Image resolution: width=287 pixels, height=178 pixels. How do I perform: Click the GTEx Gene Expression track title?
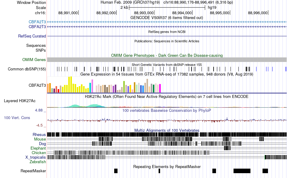[x=167, y=74]
